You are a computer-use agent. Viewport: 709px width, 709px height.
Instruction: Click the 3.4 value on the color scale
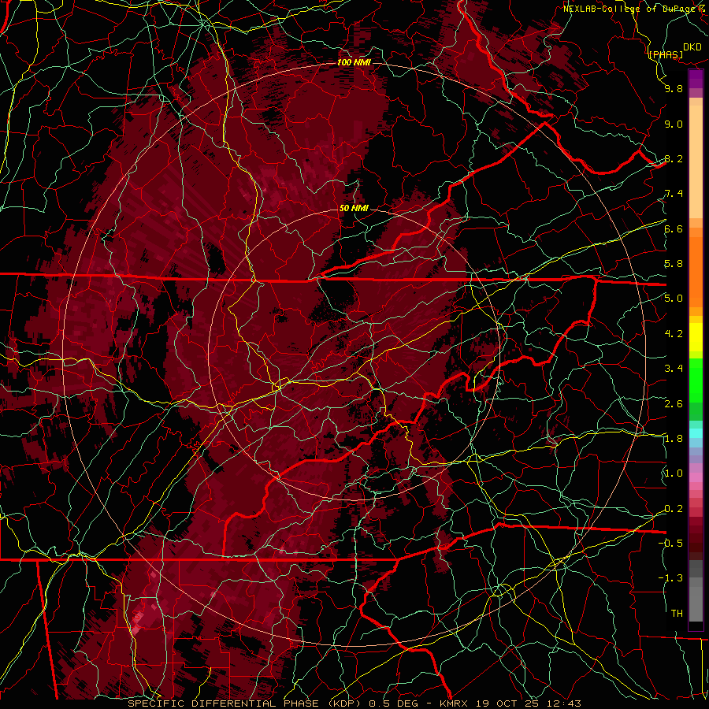point(674,369)
